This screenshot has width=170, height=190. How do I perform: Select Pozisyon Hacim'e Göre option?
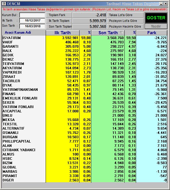125,26
